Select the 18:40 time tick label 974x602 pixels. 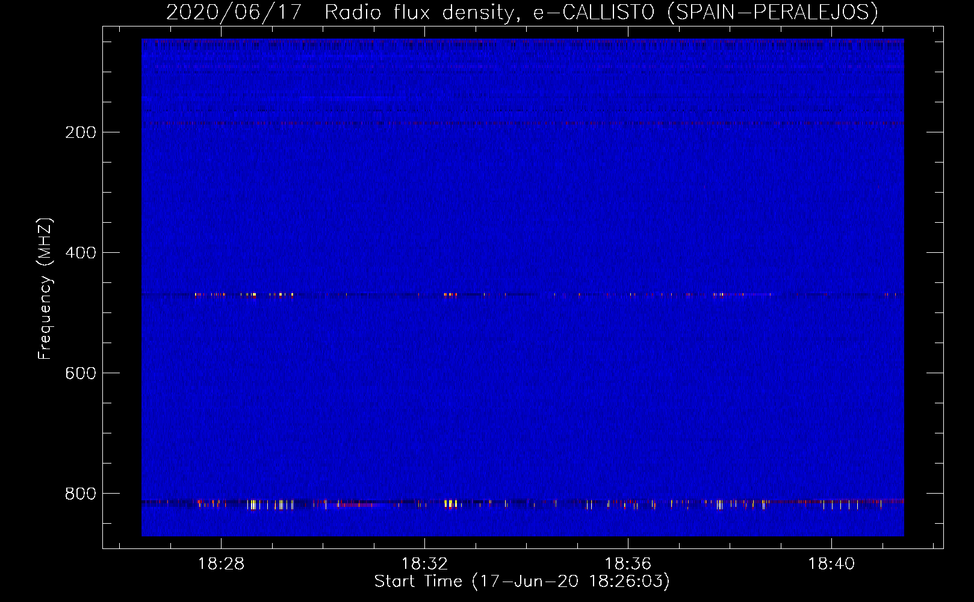[831, 563]
